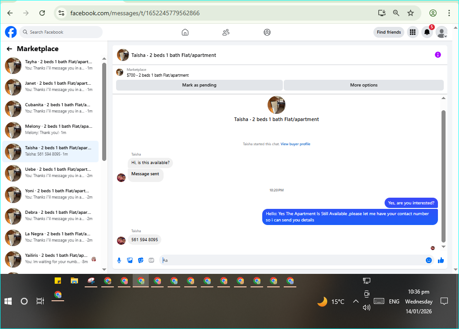
Task: Click the conversation list scrollbar
Action: point(104,112)
